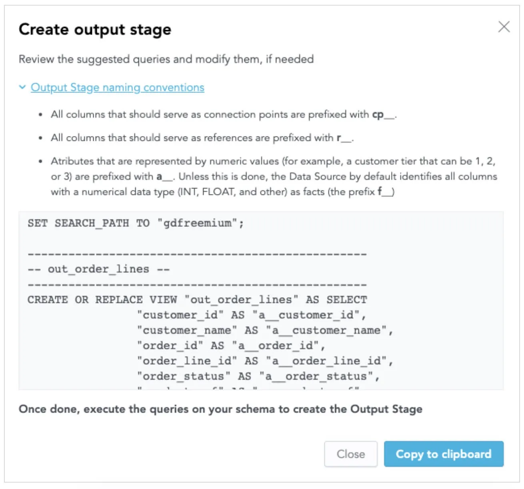Click the connection points cp__ bullet text
The width and height of the screenshot is (524, 489).
tap(223, 114)
